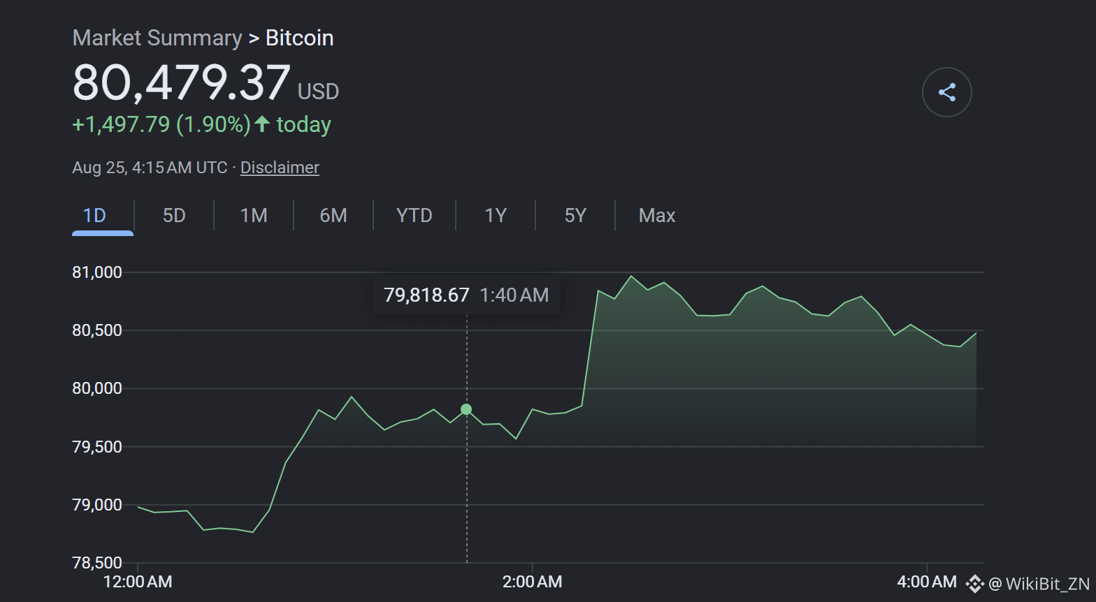This screenshot has width=1096, height=602.
Task: Click the USD currency label
Action: pos(319,91)
